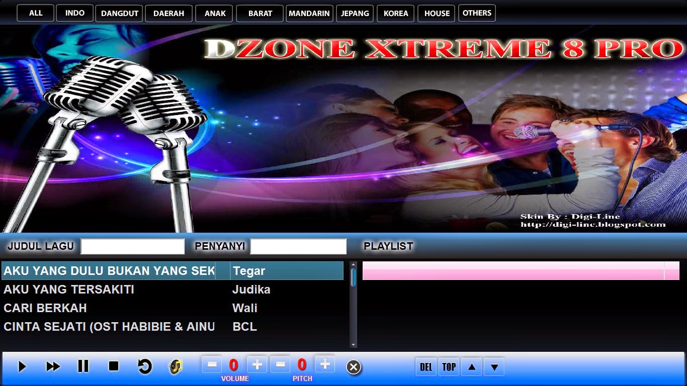Select the fast forward icon
The height and width of the screenshot is (386, 687).
pyautogui.click(x=52, y=367)
